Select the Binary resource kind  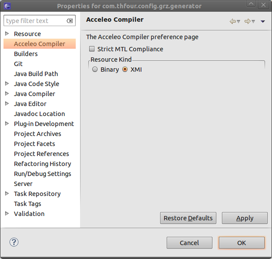[x=95, y=70]
